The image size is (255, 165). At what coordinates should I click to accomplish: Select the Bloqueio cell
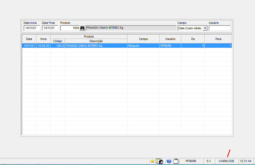143,46
